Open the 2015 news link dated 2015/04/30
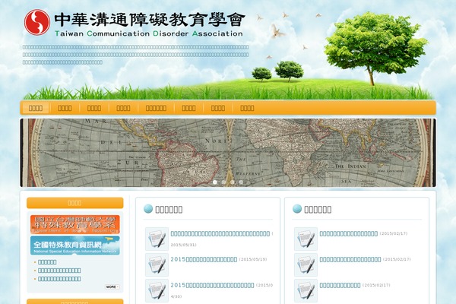This screenshot has height=304, width=456. 212,286
